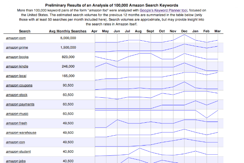Open the amazon prime search link
Screen dimensions: 244x163
(x=17, y=47)
